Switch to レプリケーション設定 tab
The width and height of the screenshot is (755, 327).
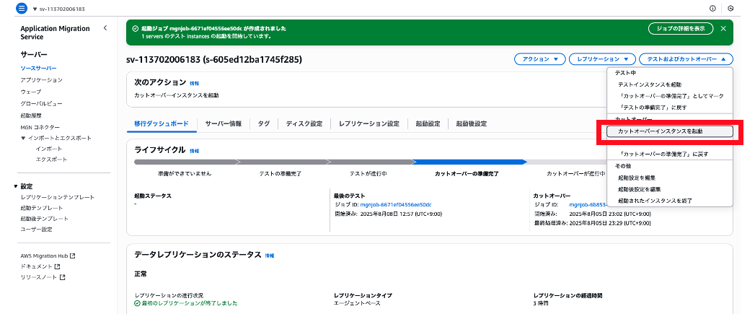pos(368,124)
